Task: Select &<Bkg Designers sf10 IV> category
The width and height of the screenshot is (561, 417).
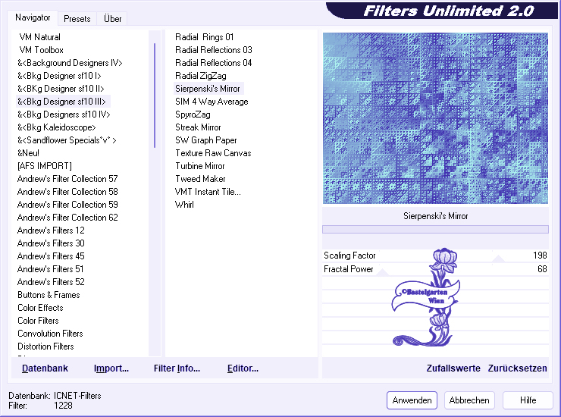Action: coord(64,114)
